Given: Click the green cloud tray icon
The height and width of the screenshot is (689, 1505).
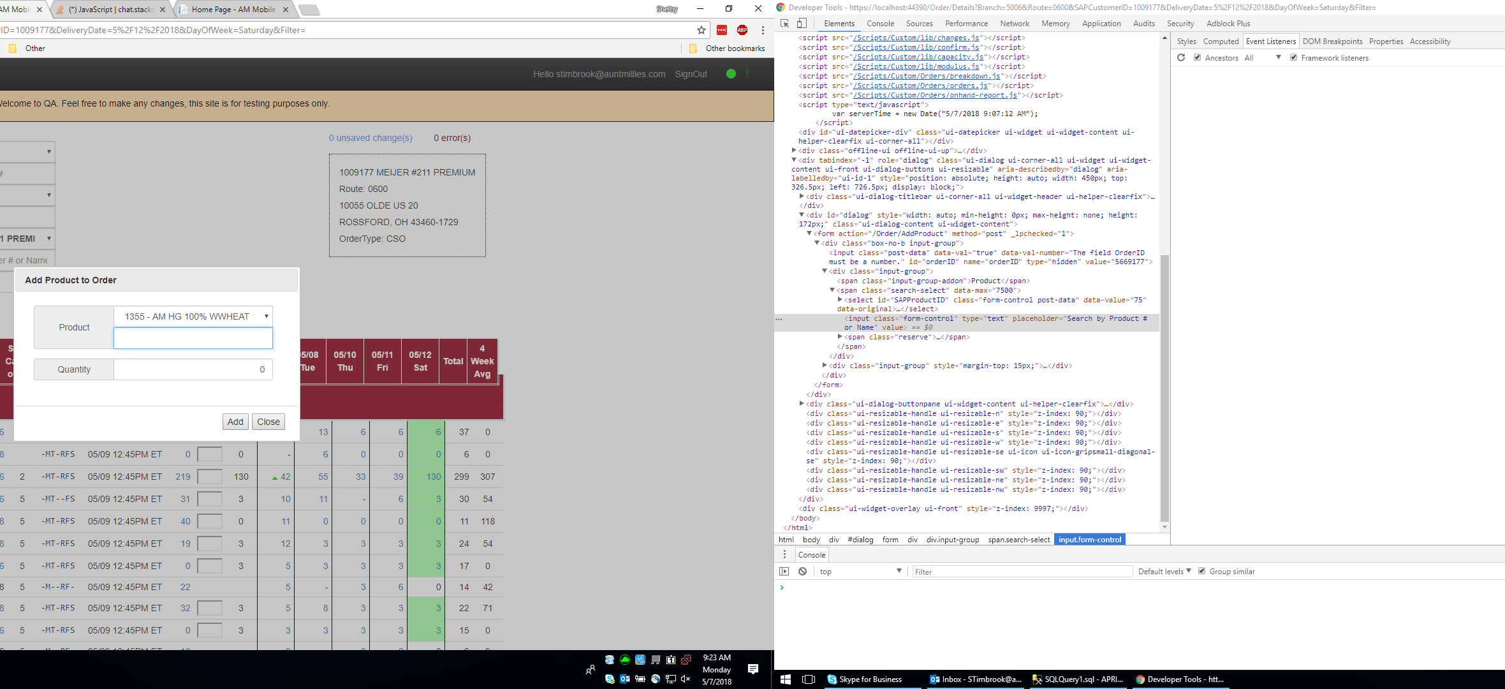Looking at the screenshot, I should pyautogui.click(x=625, y=660).
